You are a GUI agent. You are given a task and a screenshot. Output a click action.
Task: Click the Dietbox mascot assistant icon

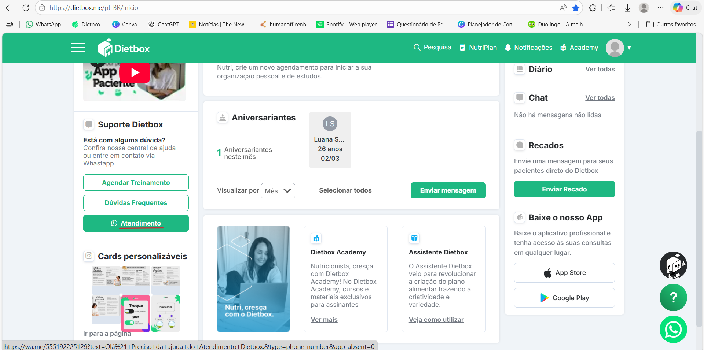[x=673, y=265]
